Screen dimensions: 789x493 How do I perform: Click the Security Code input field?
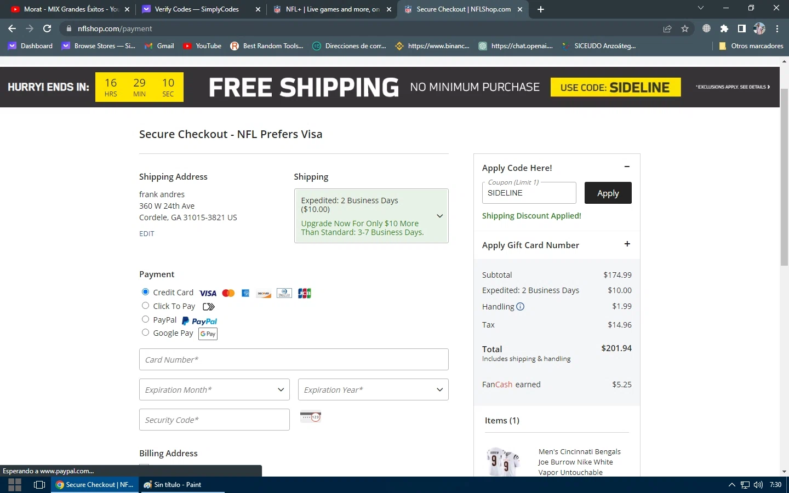coord(214,420)
